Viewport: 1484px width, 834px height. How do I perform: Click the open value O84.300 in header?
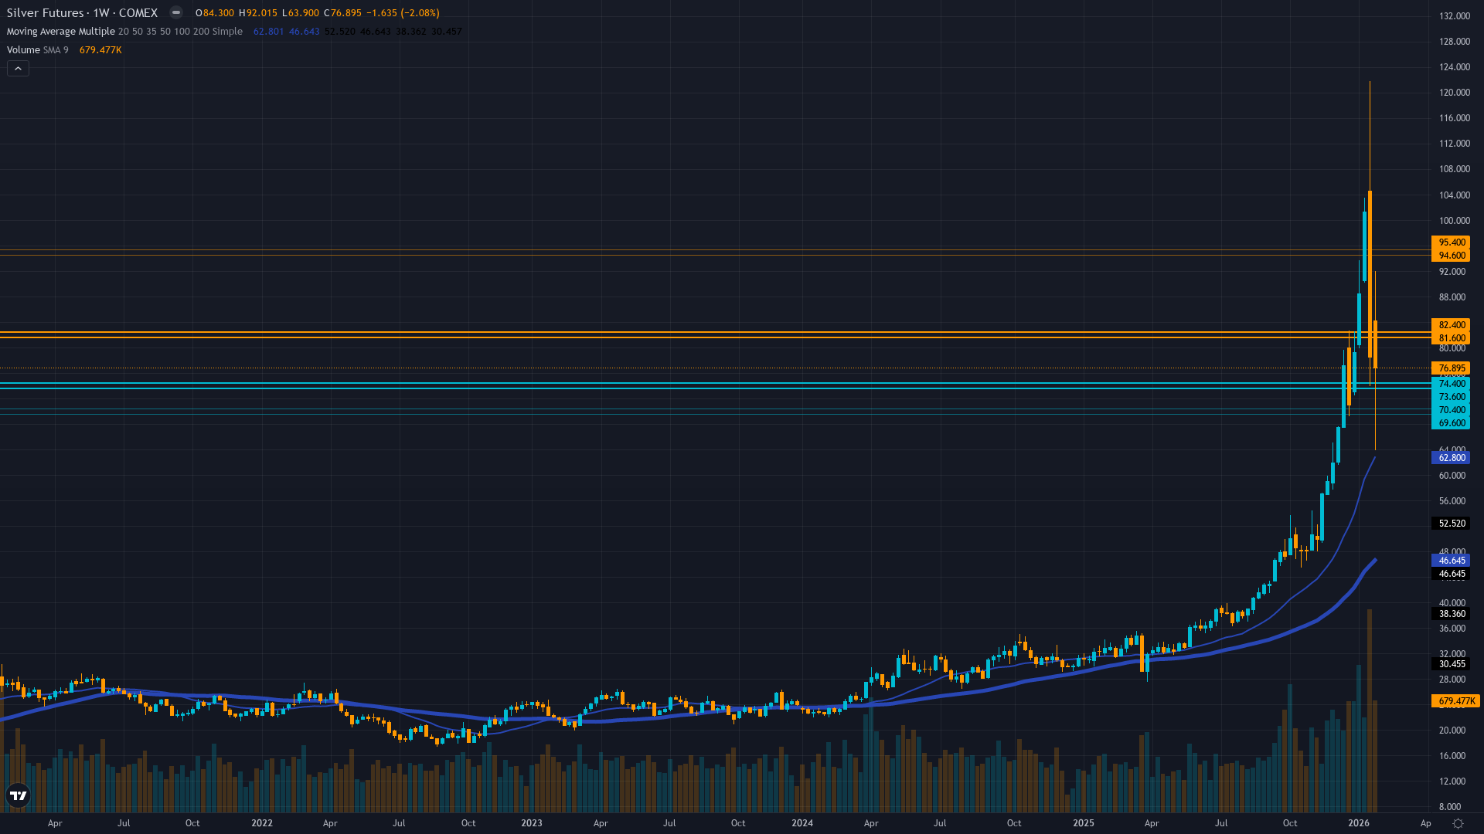point(215,13)
